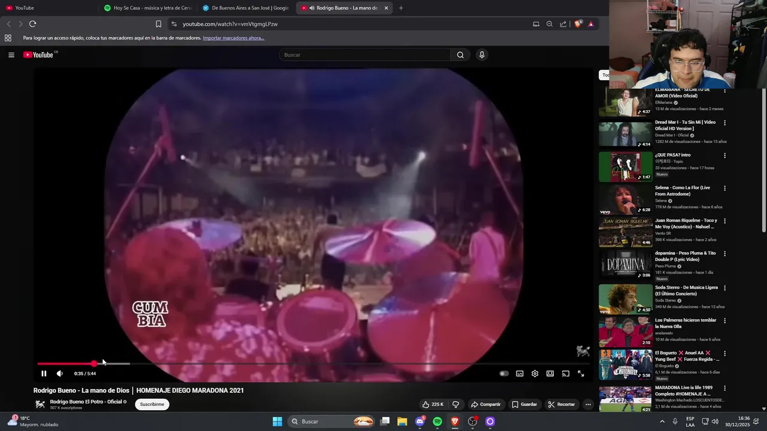Open Spotify from the taskbar
767x431 pixels.
click(x=437, y=421)
